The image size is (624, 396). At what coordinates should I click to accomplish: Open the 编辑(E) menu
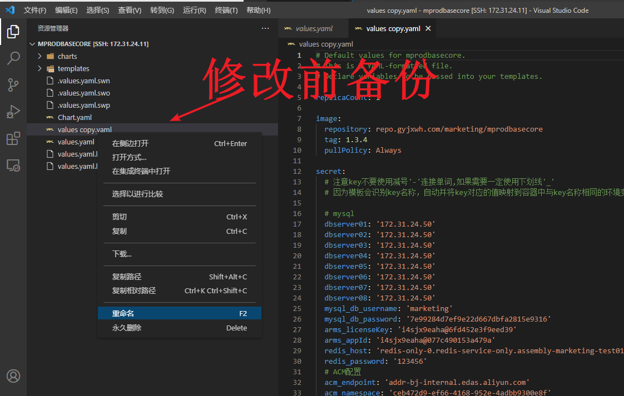[66, 11]
